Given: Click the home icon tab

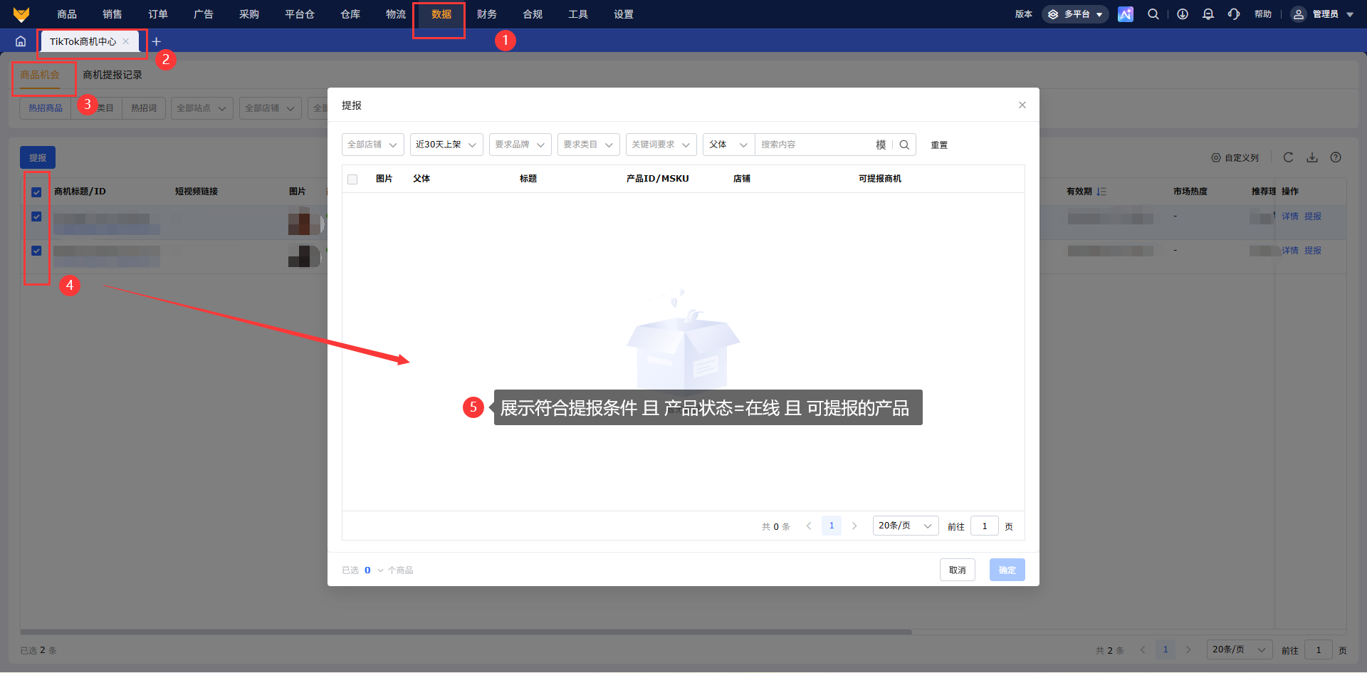Looking at the screenshot, I should pos(21,41).
